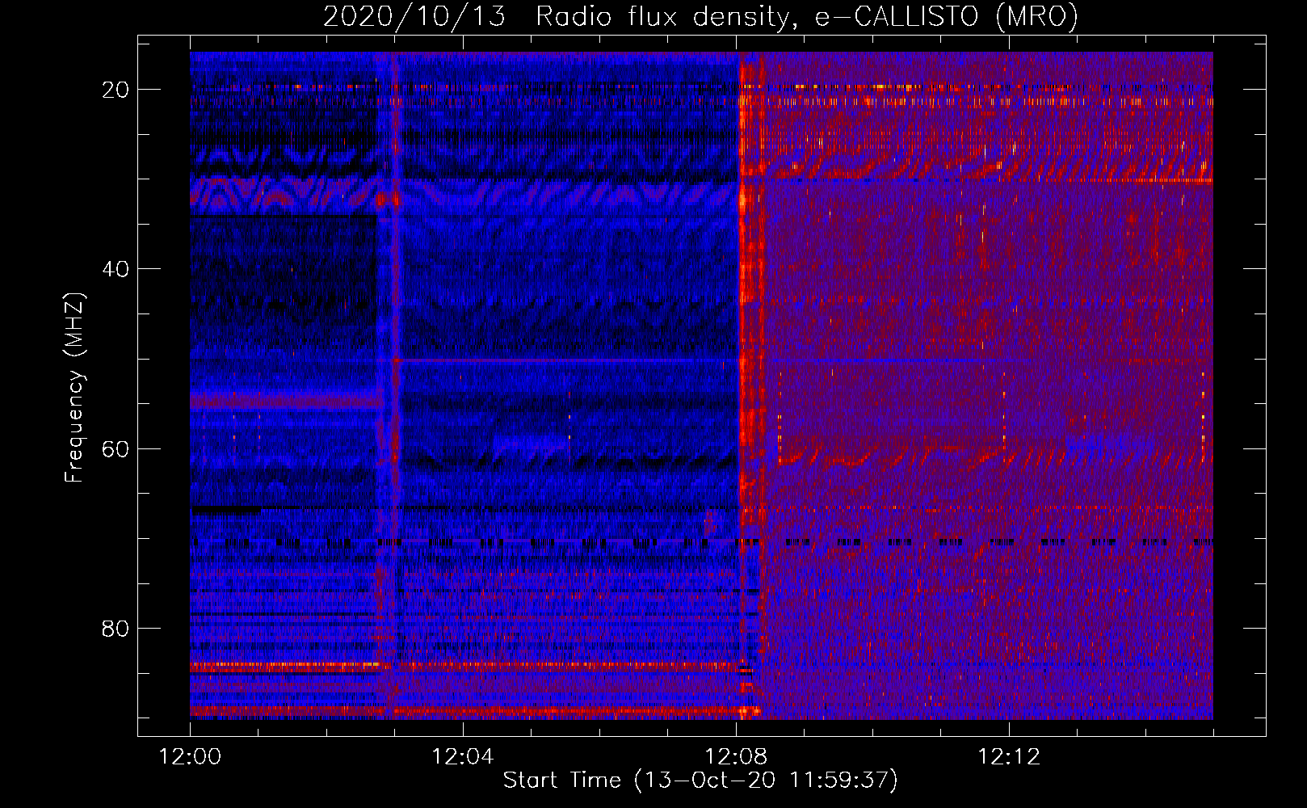Click the '12:04' time tick label
1307x808 pixels.
point(463,757)
